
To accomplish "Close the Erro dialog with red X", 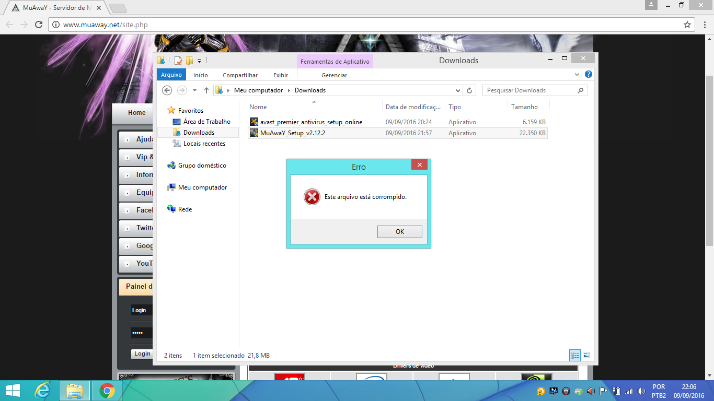I will coord(419,165).
